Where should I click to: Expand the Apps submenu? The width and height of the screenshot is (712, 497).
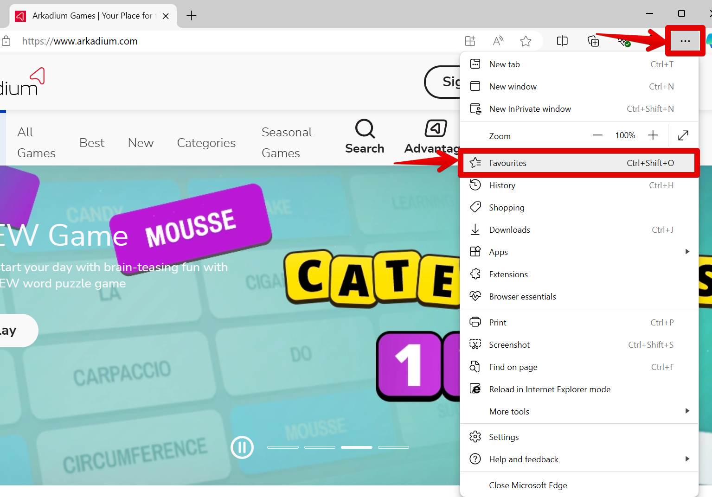579,252
